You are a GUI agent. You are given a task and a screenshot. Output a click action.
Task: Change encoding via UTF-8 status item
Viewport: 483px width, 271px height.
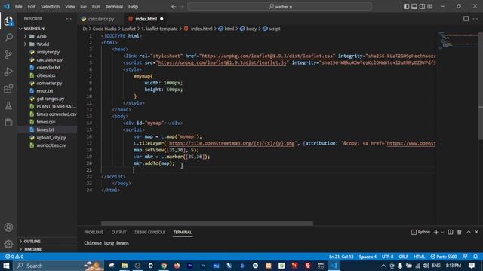click(x=387, y=257)
